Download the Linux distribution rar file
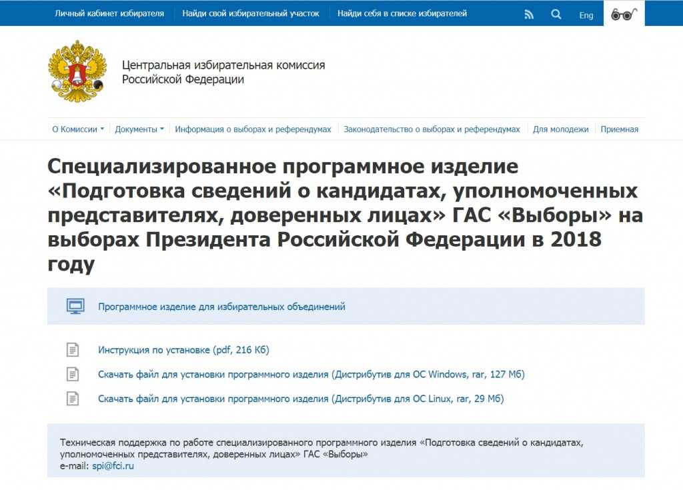The width and height of the screenshot is (683, 490). 301,399
